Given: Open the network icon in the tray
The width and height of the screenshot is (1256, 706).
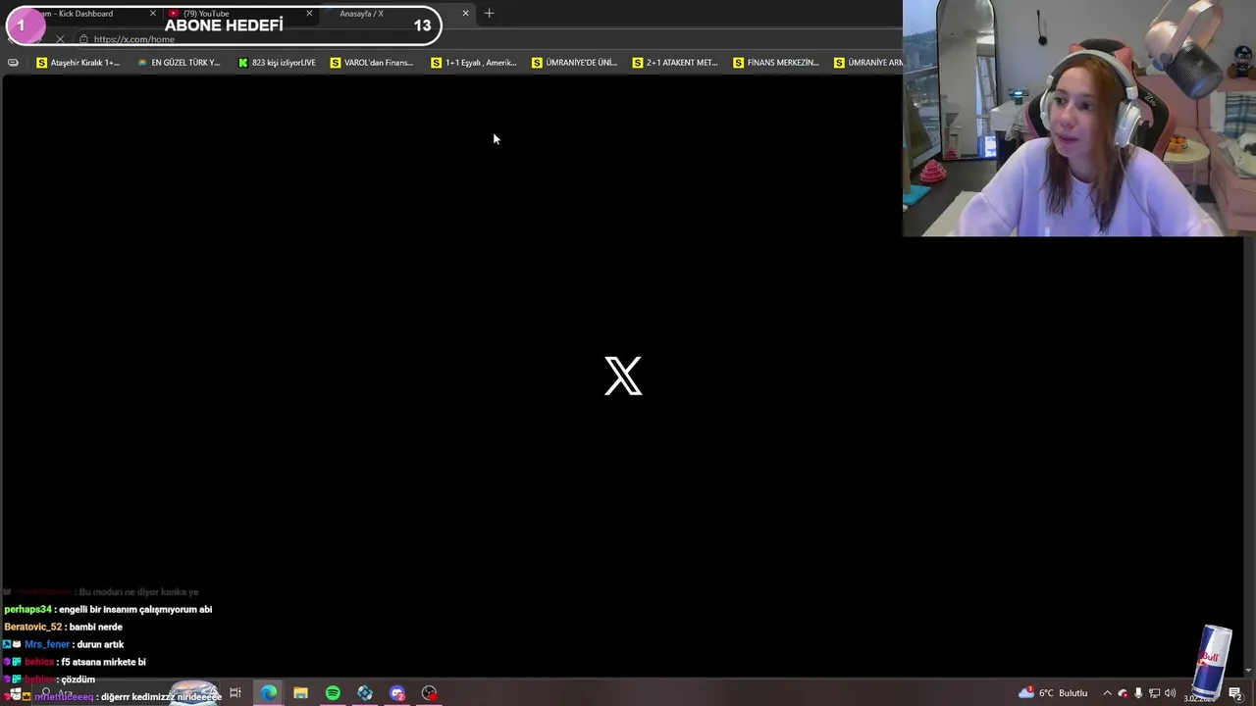Looking at the screenshot, I should [x=1154, y=693].
